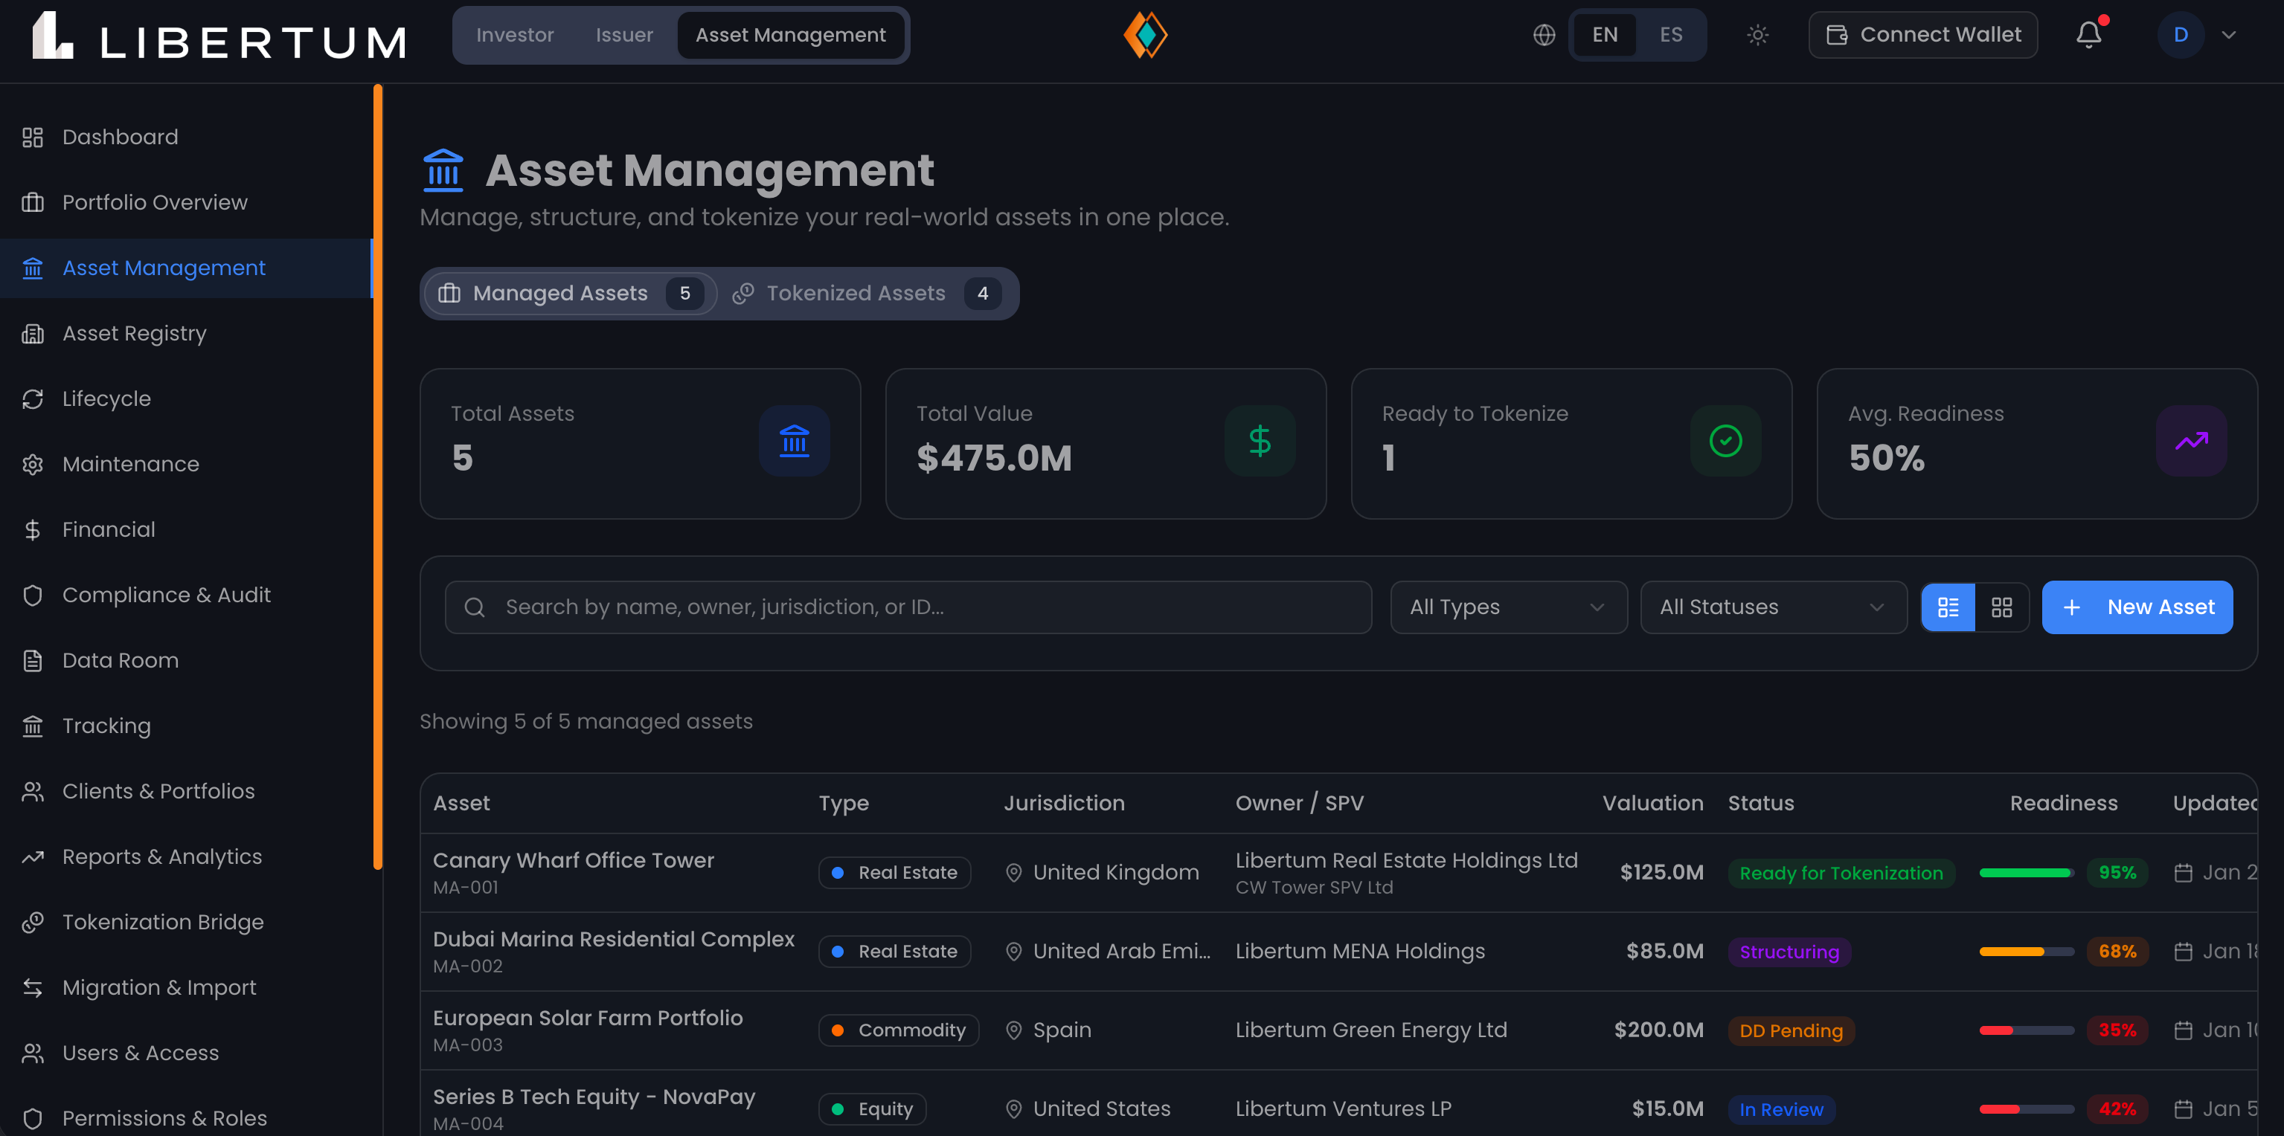Click the 95% readiness progress bar
The height and width of the screenshot is (1136, 2284).
pyautogui.click(x=2026, y=873)
